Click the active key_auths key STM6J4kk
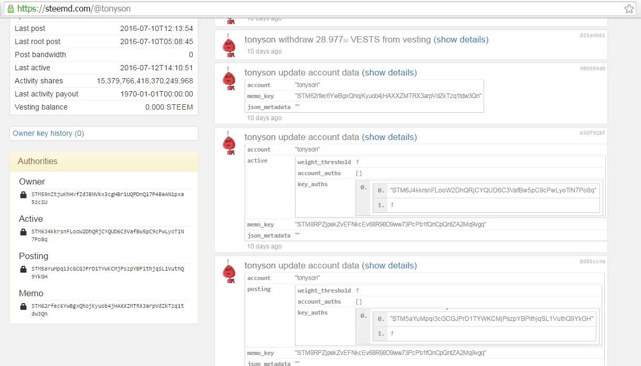Viewport: 641px width, 366px height. pos(493,190)
